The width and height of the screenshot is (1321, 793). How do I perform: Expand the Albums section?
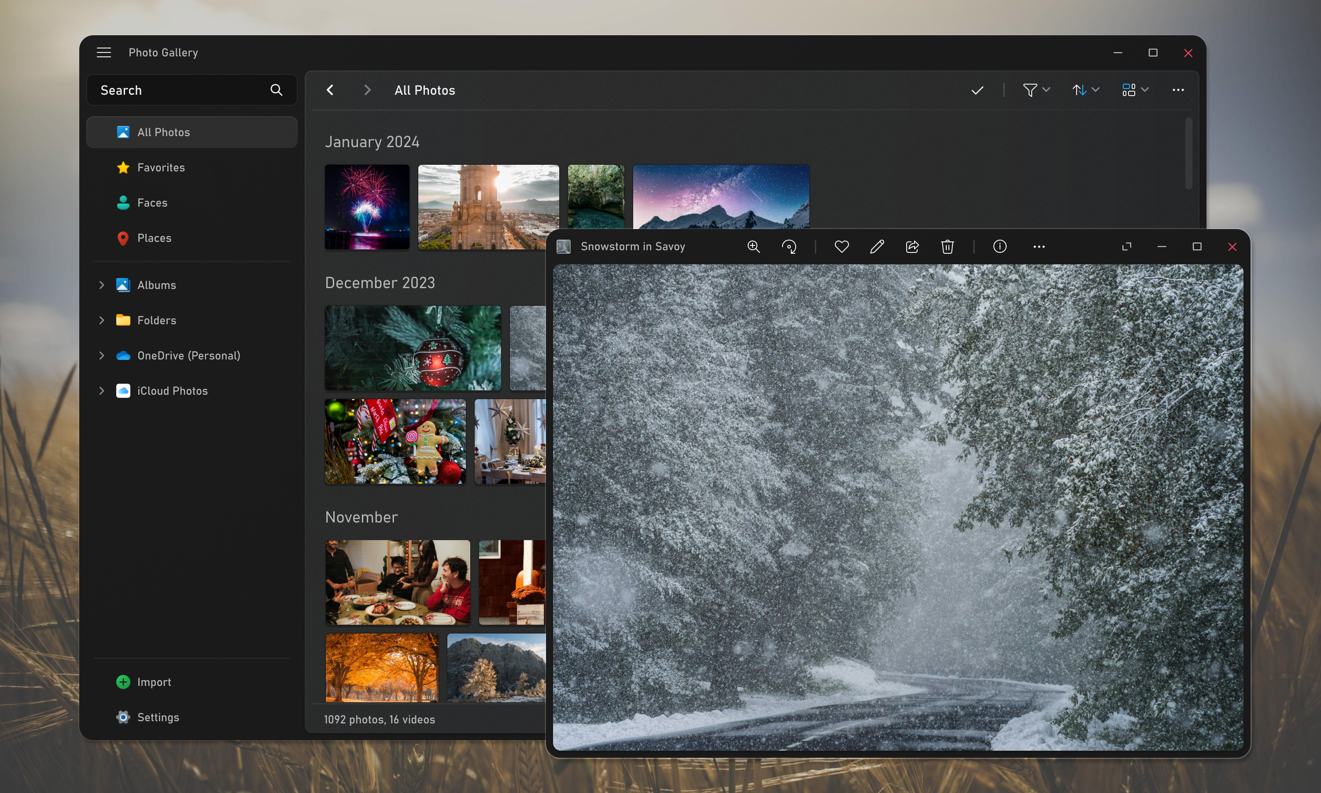pos(102,285)
